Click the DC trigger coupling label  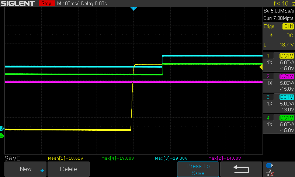290,35
